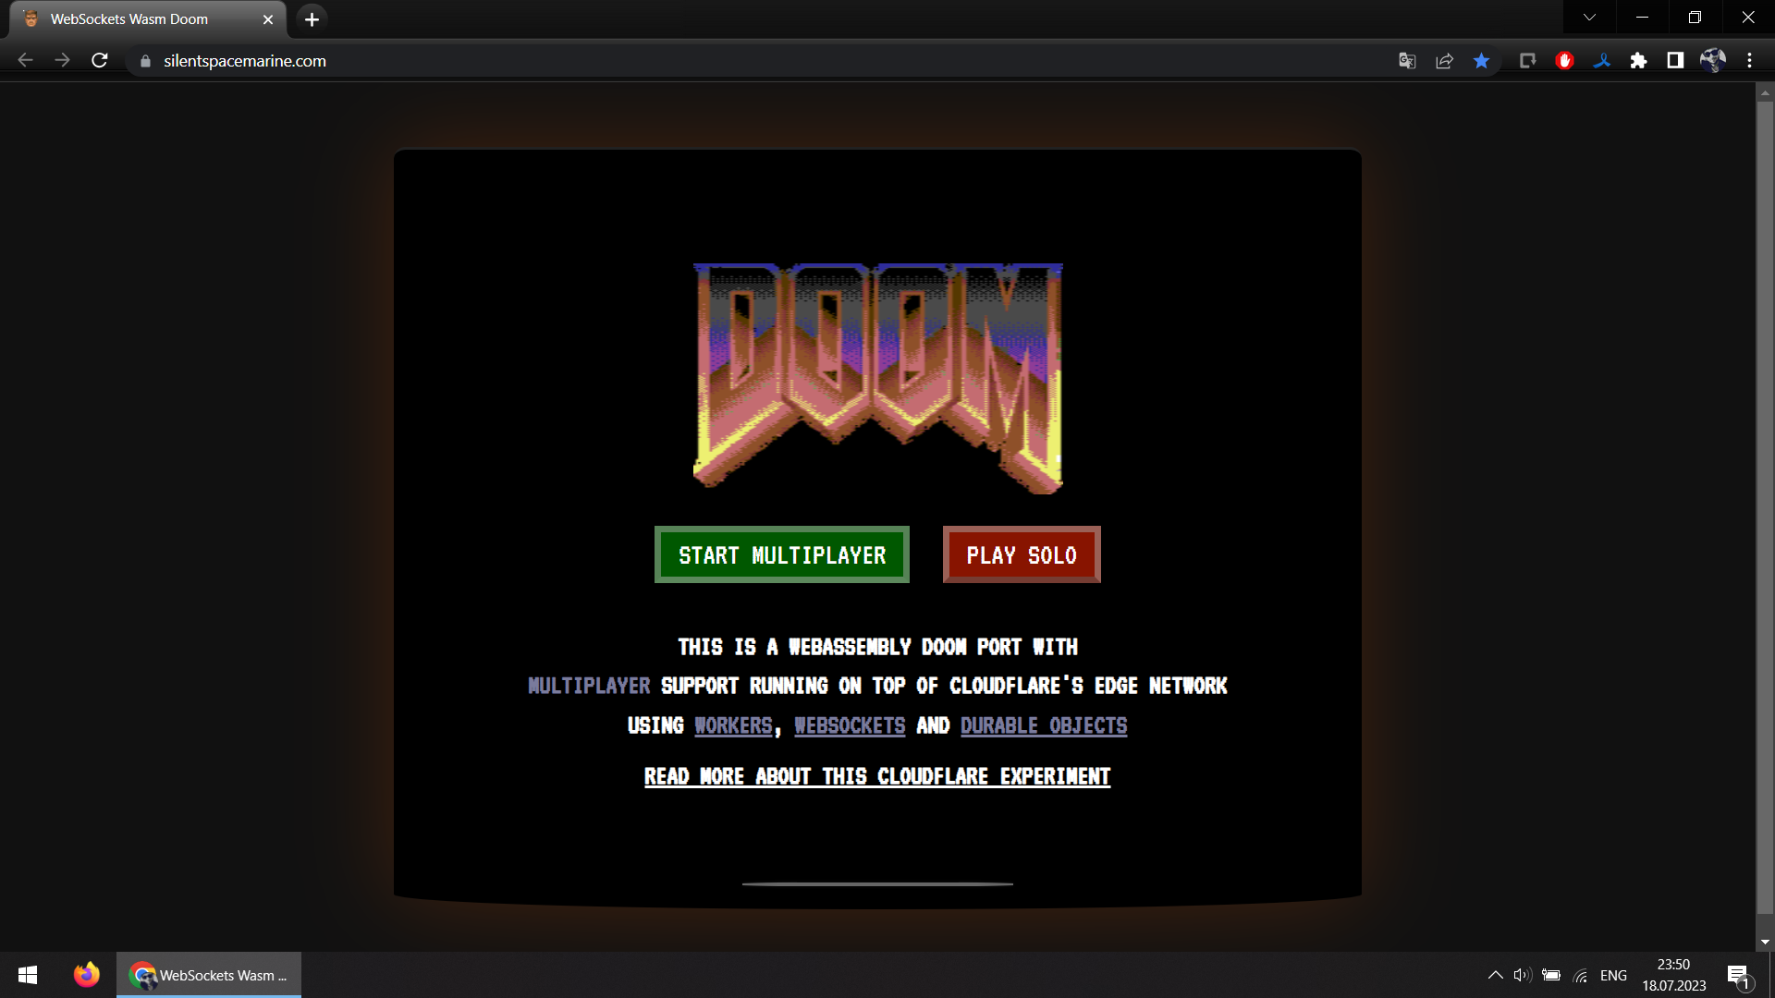Open the WEBSOCKETS link
The height and width of the screenshot is (998, 1775).
(x=850, y=724)
